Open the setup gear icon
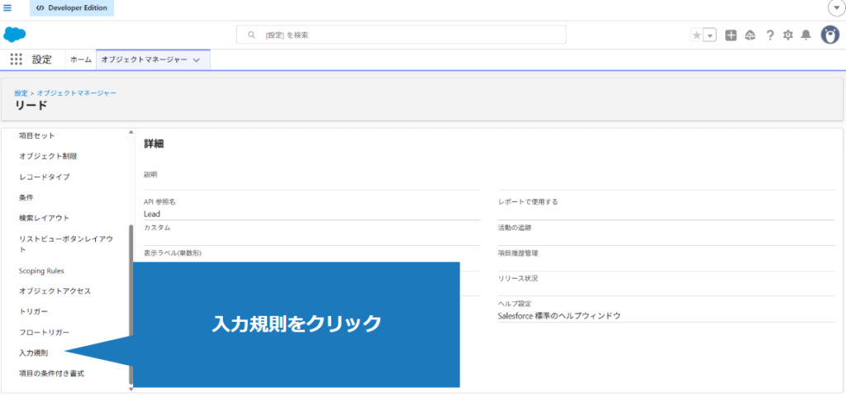The width and height of the screenshot is (846, 397). pyautogui.click(x=787, y=35)
